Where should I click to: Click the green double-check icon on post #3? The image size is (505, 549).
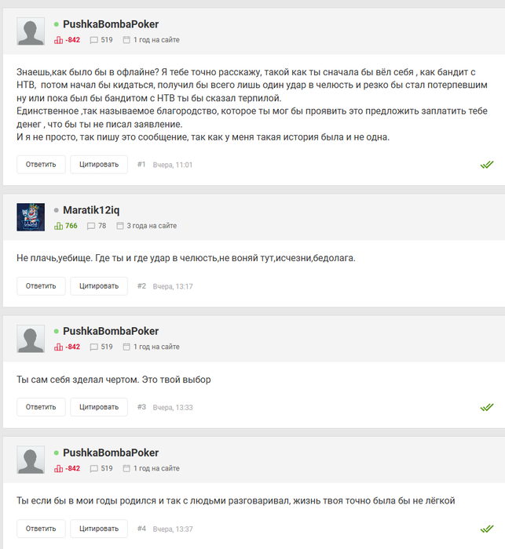click(x=487, y=407)
